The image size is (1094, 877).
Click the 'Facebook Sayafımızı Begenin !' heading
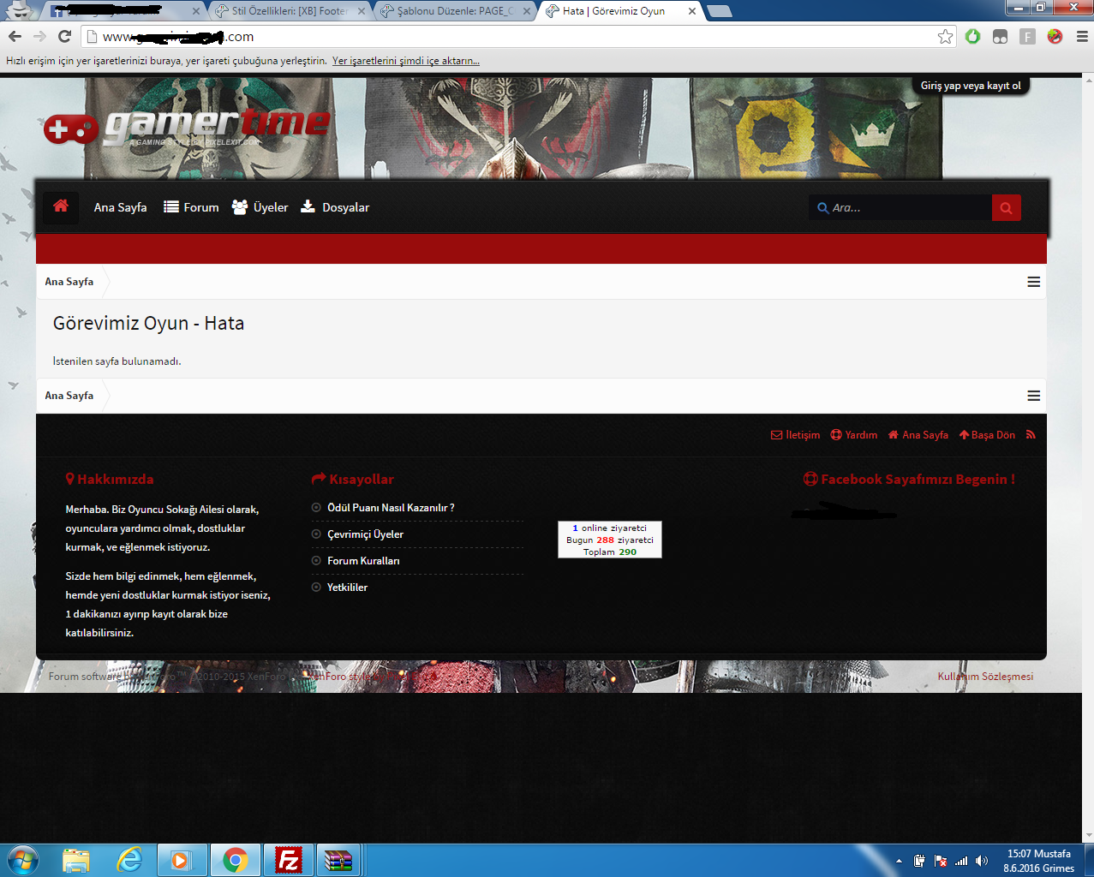pyautogui.click(x=909, y=480)
